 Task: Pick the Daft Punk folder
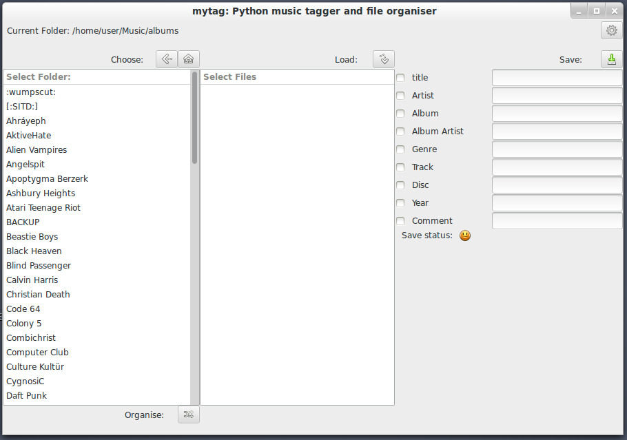pyautogui.click(x=96, y=396)
